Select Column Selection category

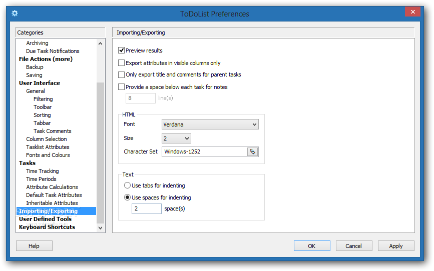pyautogui.click(x=47, y=139)
